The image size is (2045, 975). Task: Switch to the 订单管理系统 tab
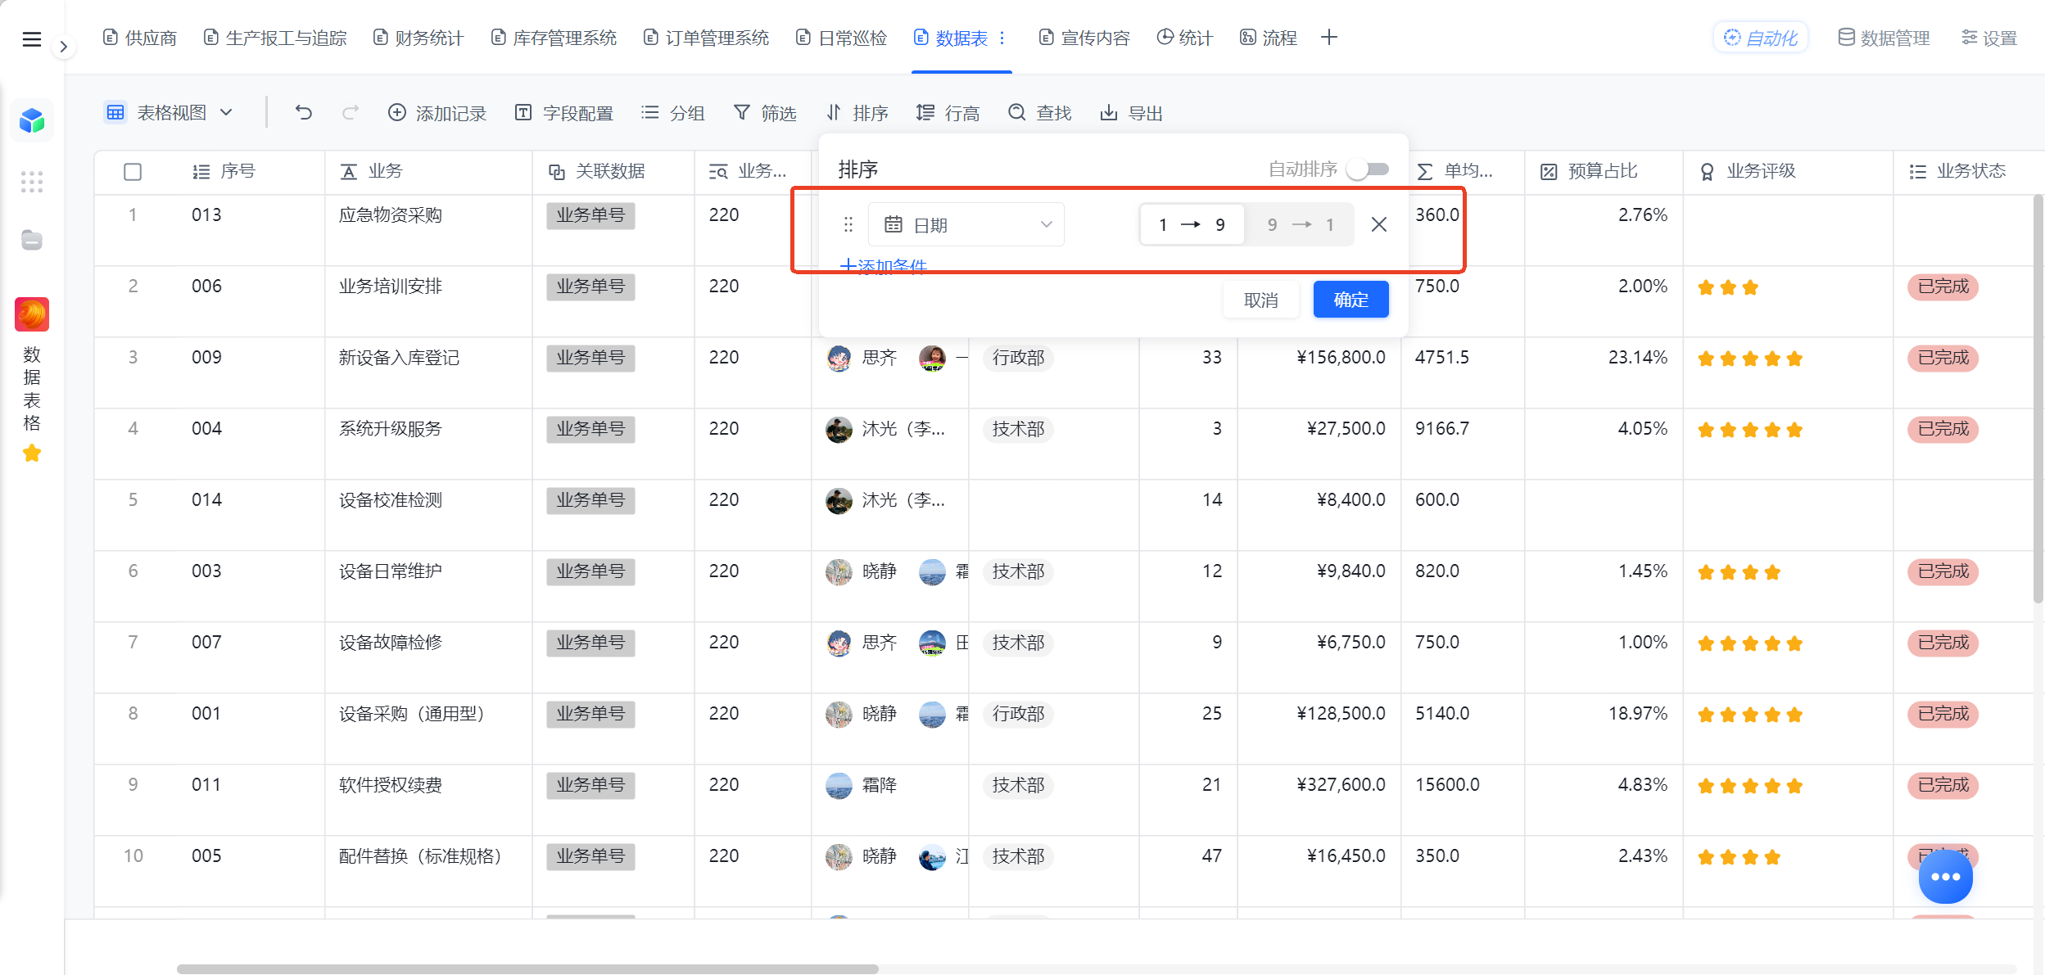[x=707, y=38]
